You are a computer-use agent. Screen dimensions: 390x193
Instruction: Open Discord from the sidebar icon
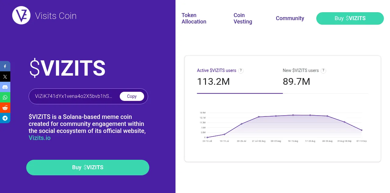5,87
